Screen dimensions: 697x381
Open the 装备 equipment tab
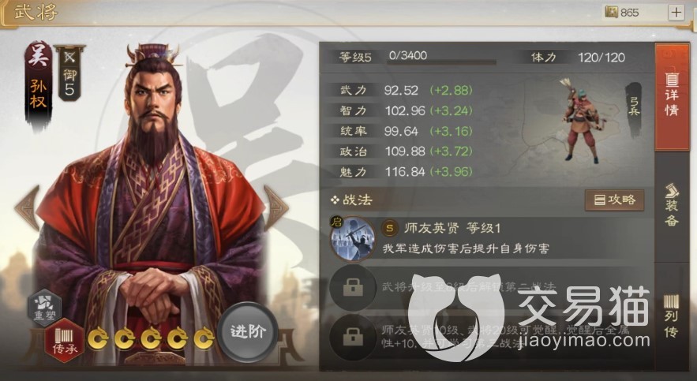tap(672, 205)
